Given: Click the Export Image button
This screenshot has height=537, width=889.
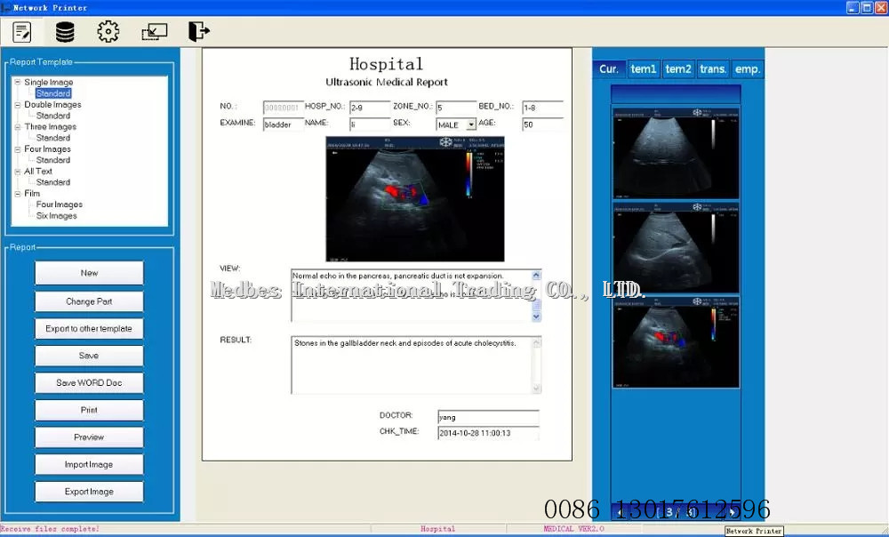Looking at the screenshot, I should [x=89, y=493].
